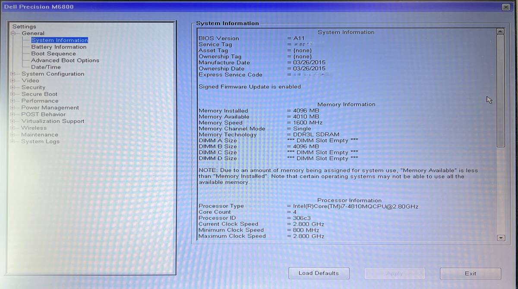Viewport: 518px width, 289px height.
Task: Click the BIOS Version value A11
Action: coord(299,38)
